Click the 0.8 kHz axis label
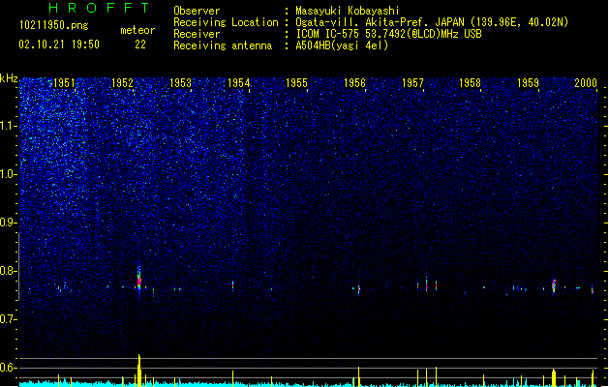The image size is (609, 387). tap(8, 271)
